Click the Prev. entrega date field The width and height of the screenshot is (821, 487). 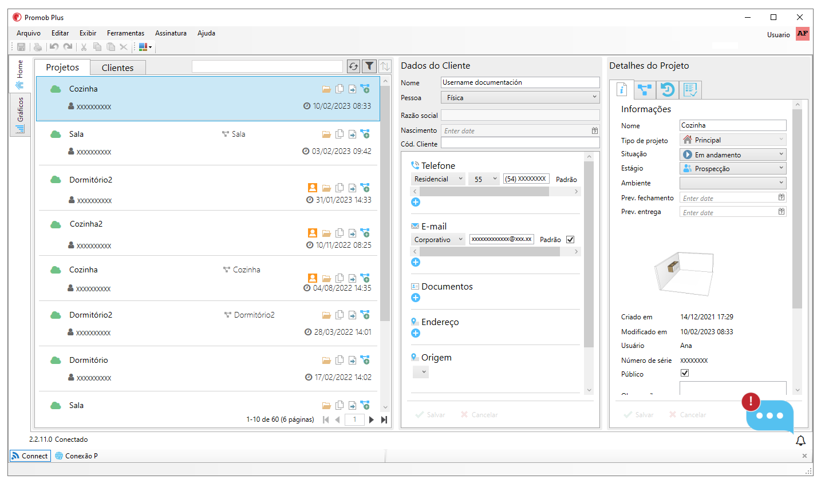pyautogui.click(x=733, y=212)
